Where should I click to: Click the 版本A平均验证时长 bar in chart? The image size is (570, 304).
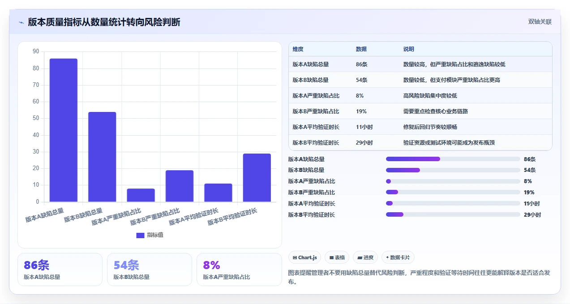tap(218, 193)
